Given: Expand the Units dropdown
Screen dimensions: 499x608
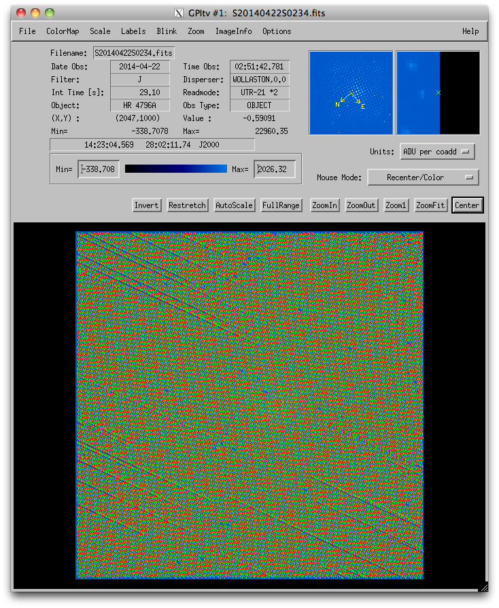Looking at the screenshot, I should click(438, 152).
